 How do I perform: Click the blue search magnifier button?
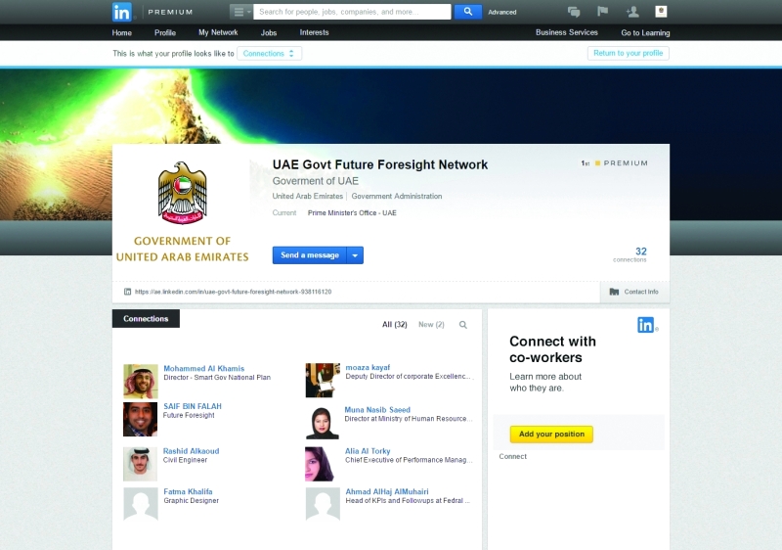468,12
